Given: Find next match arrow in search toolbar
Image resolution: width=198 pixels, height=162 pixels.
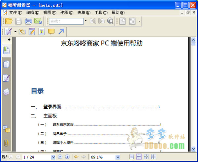Looking at the screenshot, I should tap(101, 21).
